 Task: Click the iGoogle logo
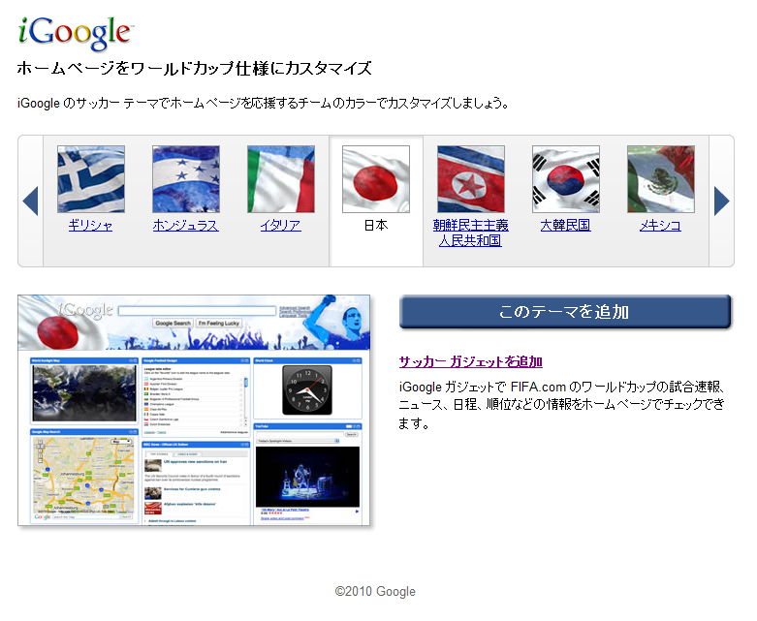(x=75, y=31)
